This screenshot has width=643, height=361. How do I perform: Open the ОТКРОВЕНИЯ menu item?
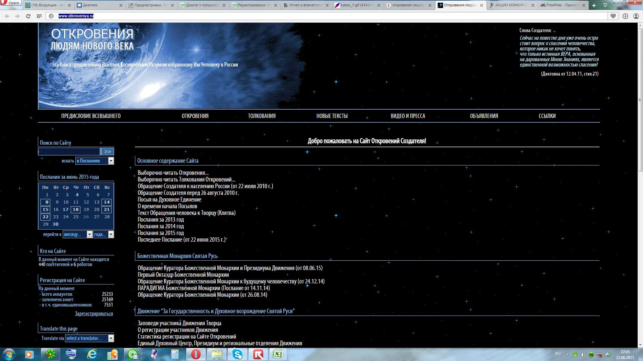click(x=195, y=116)
